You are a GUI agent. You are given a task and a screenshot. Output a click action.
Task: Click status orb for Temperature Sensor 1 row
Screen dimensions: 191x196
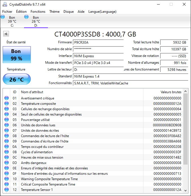(7, 189)
